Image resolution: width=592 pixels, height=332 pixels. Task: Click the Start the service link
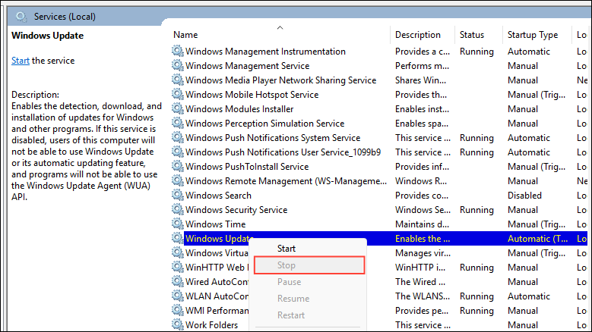(x=21, y=61)
